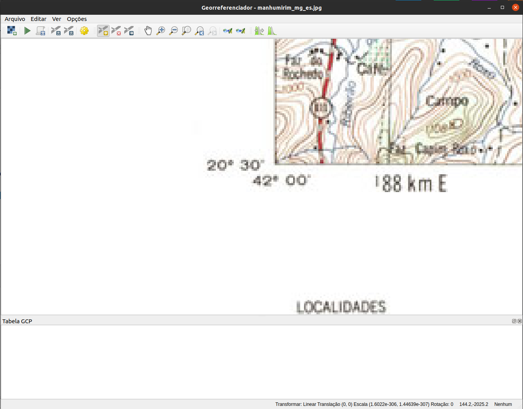
Task: Click the Transformar status bar text
Action: [x=364, y=404]
